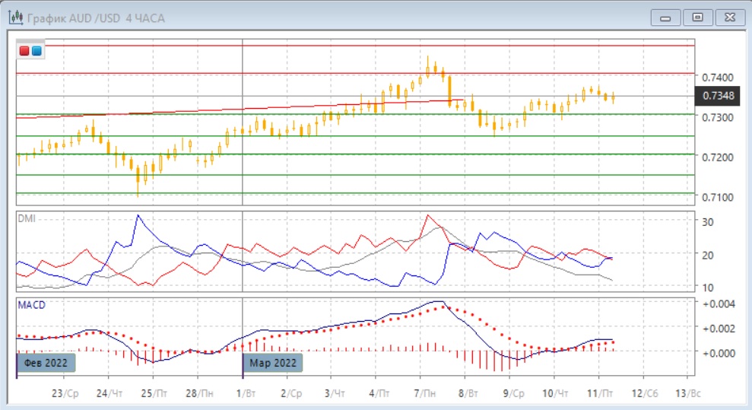Click the 7/Пн date on time axis
The image size is (752, 410).
pos(426,394)
